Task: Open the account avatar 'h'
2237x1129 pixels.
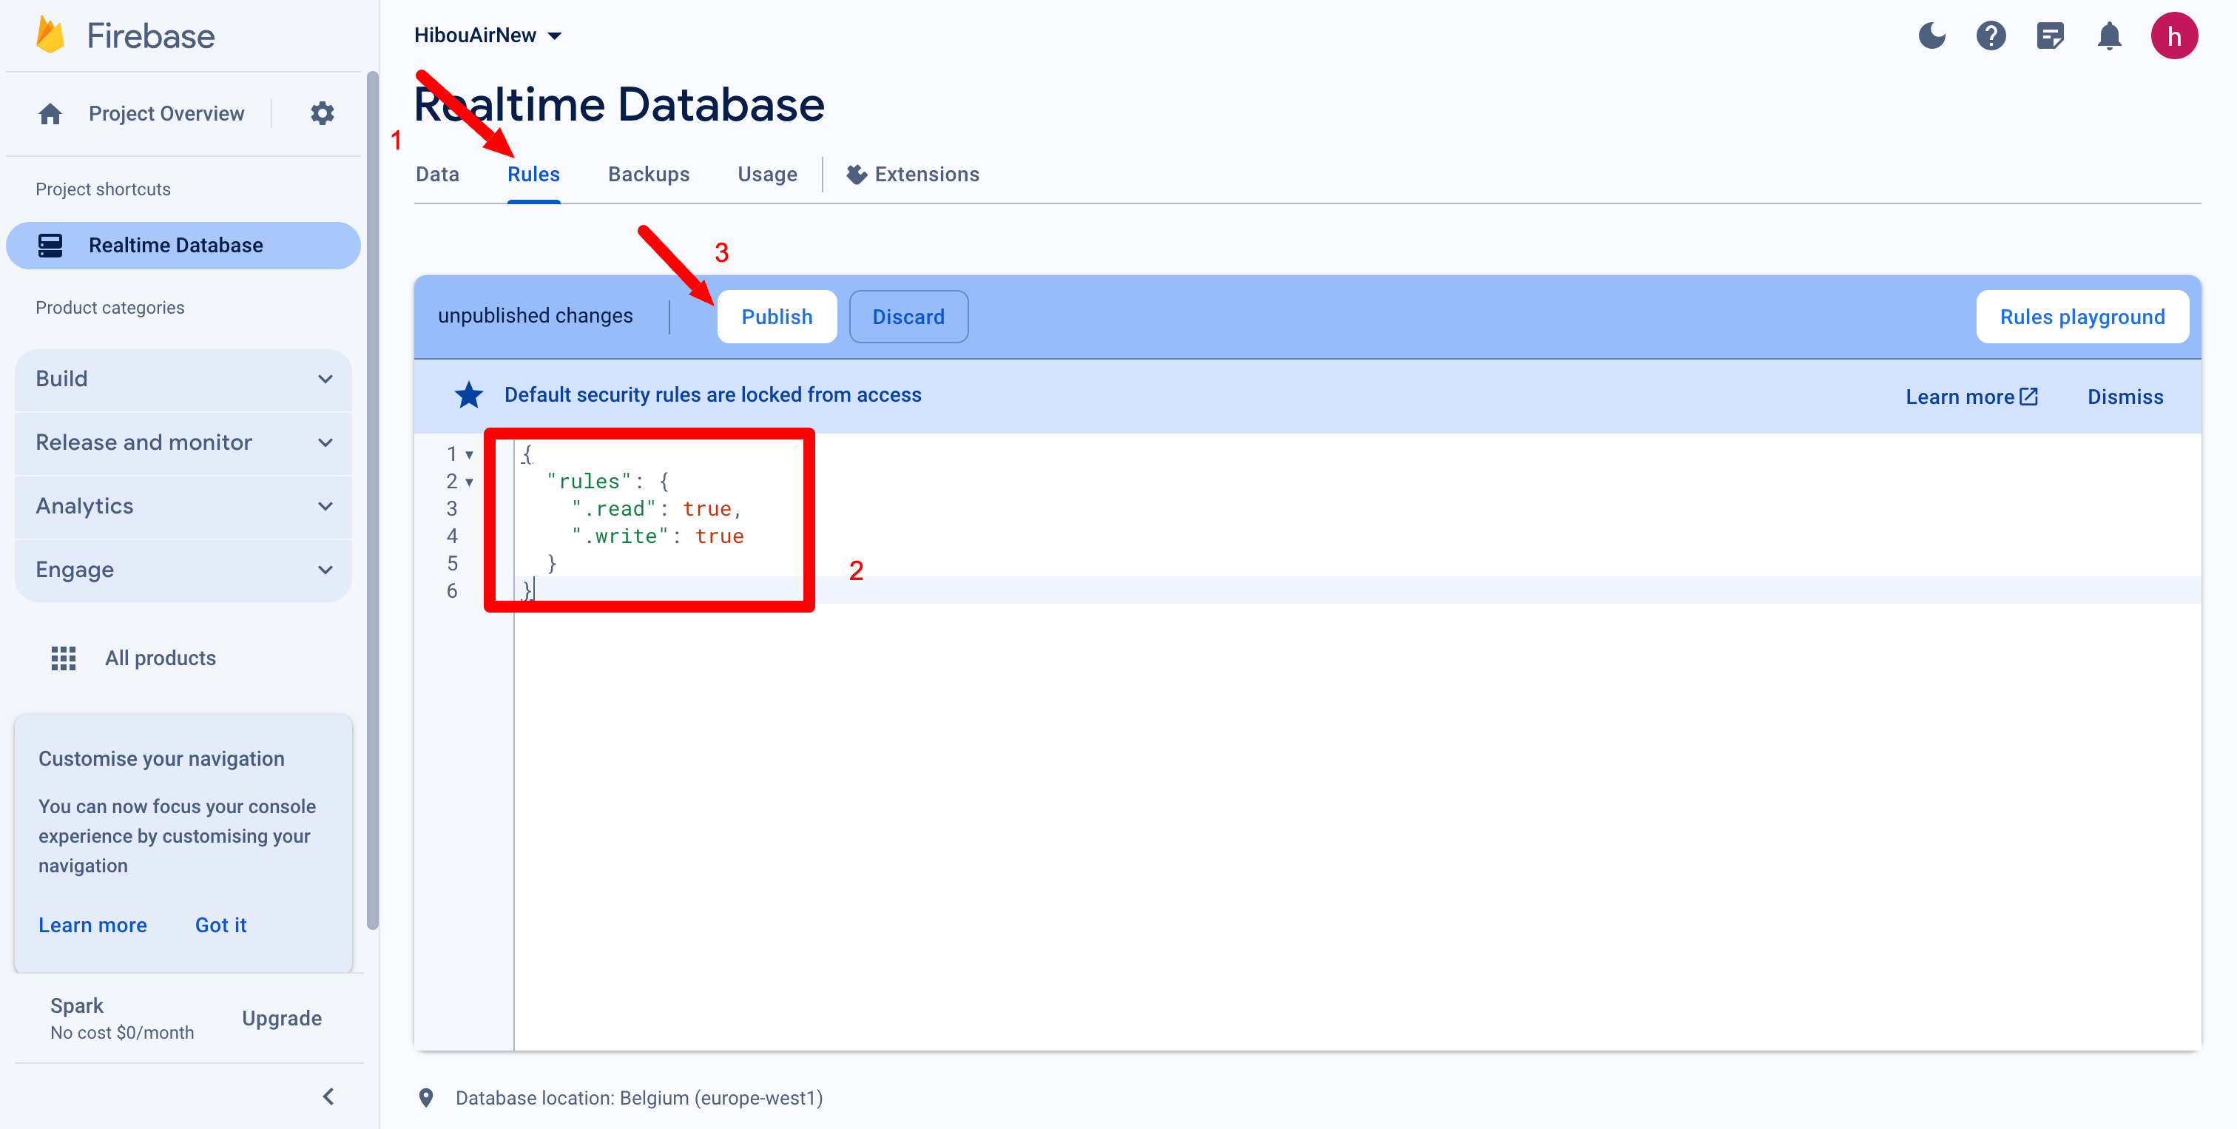Action: tap(2173, 36)
